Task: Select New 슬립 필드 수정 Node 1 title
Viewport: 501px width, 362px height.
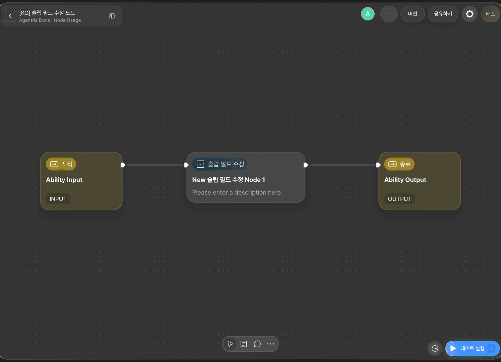Action: [229, 180]
